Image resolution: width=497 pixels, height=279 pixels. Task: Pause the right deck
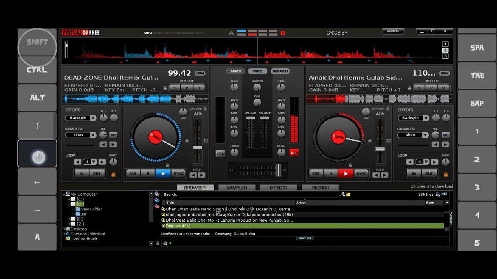[330, 174]
